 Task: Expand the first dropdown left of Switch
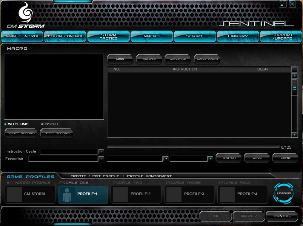(x=166, y=159)
